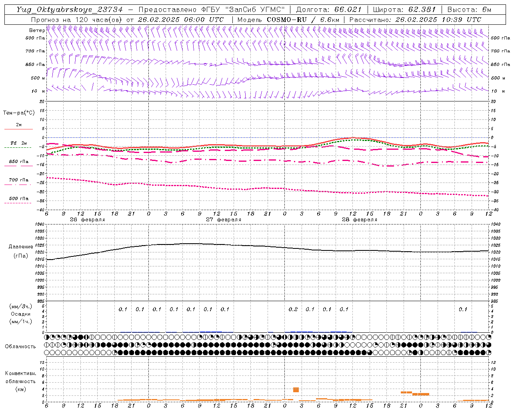
Task: Select the Тем-ра(°C) axis label
Action: pos(19,113)
